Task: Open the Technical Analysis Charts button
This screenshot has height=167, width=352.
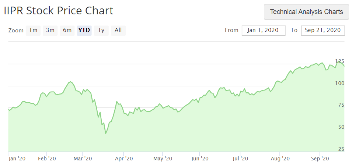Action: pyautogui.click(x=306, y=12)
